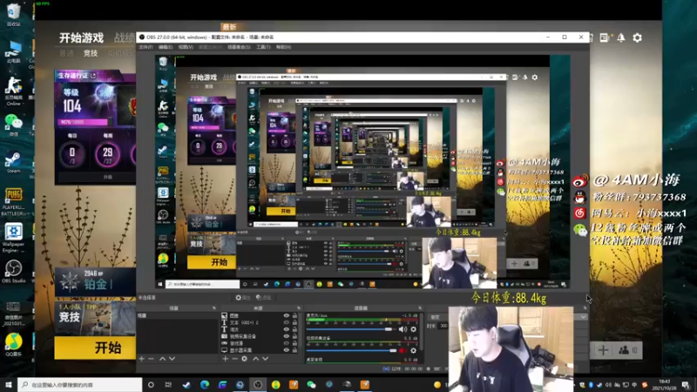The height and width of the screenshot is (392, 697).
Task: Select the 显示器采集 source row
Action: tap(259, 350)
